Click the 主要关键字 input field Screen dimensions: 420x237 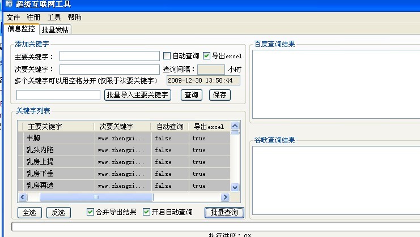pos(109,56)
